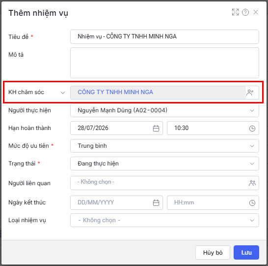268x266 pixels.
Task: Click the Hủy bỏ button
Action: click(x=213, y=252)
